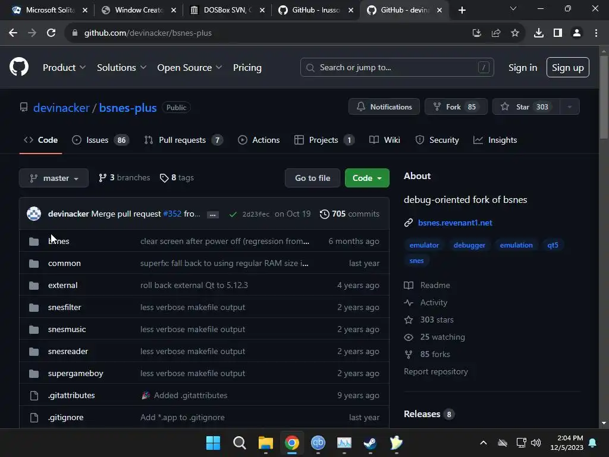This screenshot has width=609, height=457.
Task: View 705 commits history
Action: click(x=349, y=214)
